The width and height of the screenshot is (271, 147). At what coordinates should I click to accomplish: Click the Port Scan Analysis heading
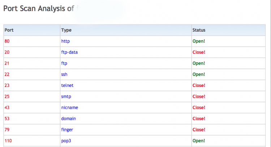38,8
